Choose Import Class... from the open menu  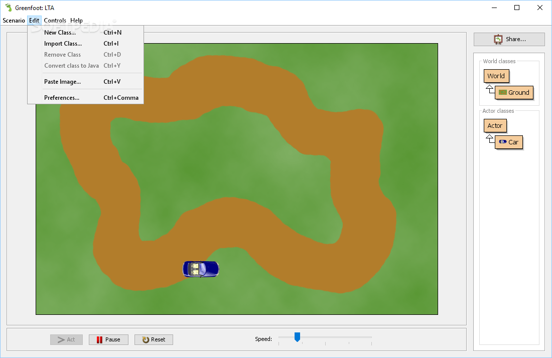62,44
